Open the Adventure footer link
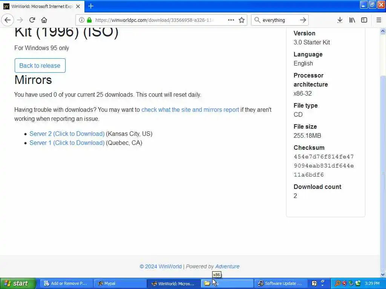Screen dimensions: 386x289 (227, 266)
